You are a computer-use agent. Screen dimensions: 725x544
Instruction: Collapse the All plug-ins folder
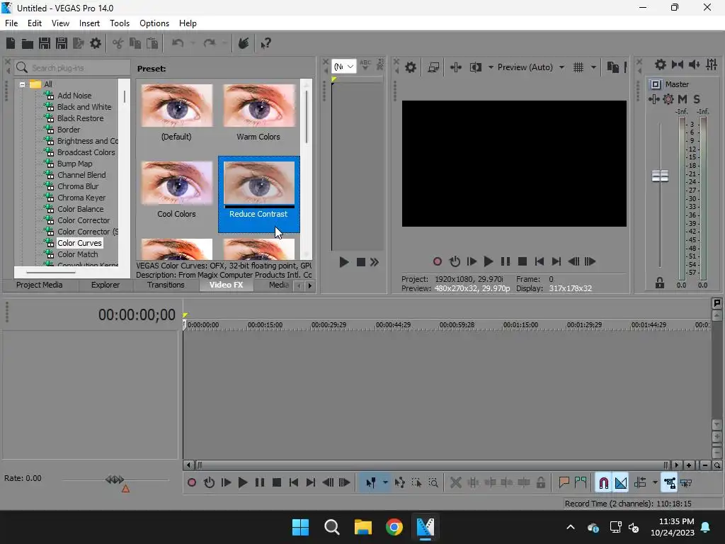coord(22,85)
